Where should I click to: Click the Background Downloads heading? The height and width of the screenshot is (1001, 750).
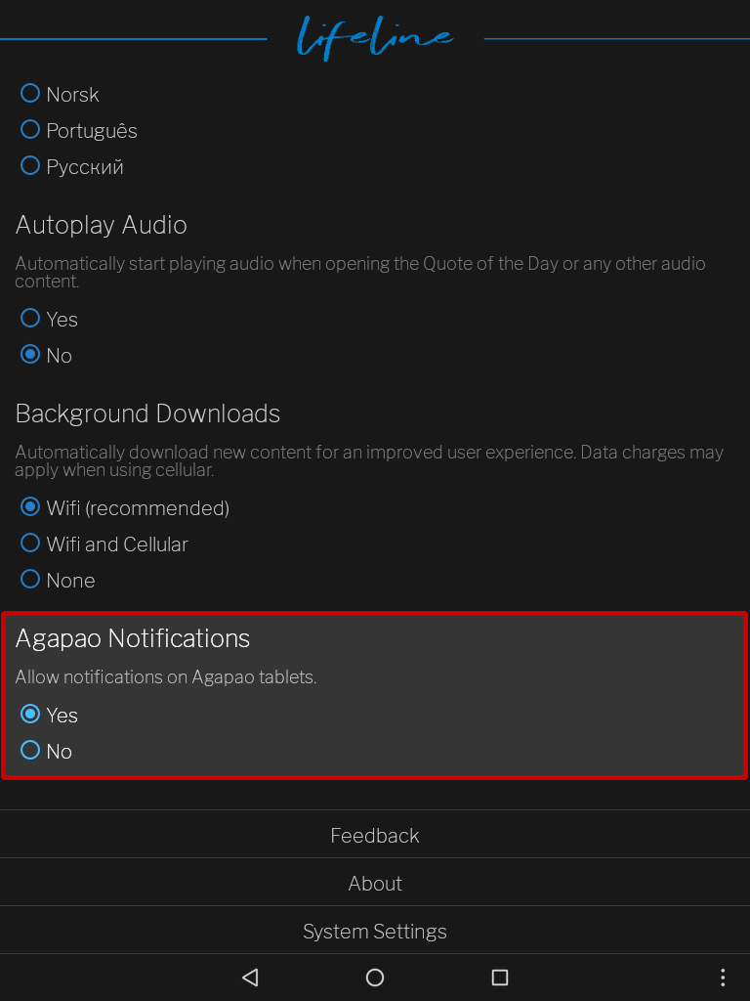click(x=148, y=413)
